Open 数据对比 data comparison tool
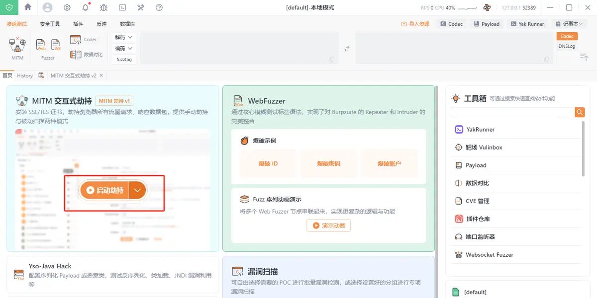 click(x=86, y=54)
